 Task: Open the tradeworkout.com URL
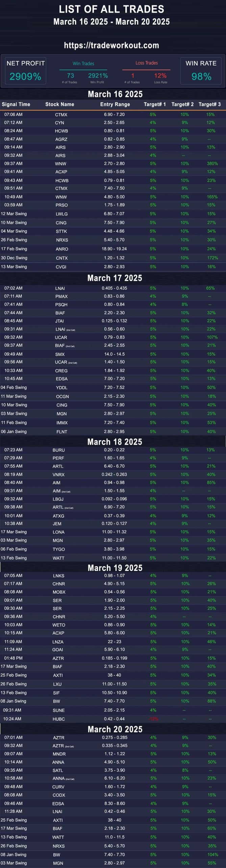point(111,45)
